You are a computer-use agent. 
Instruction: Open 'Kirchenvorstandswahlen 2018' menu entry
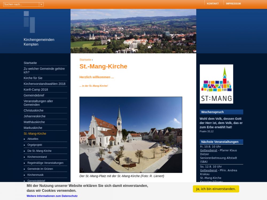click(44, 84)
